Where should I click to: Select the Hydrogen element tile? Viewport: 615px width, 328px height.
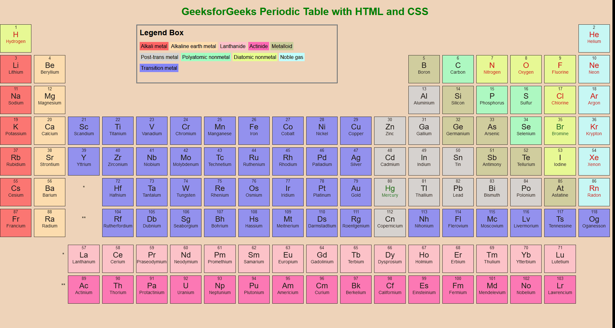point(15,38)
